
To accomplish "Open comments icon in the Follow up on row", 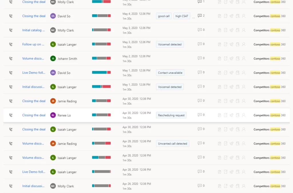I will click(200, 44).
